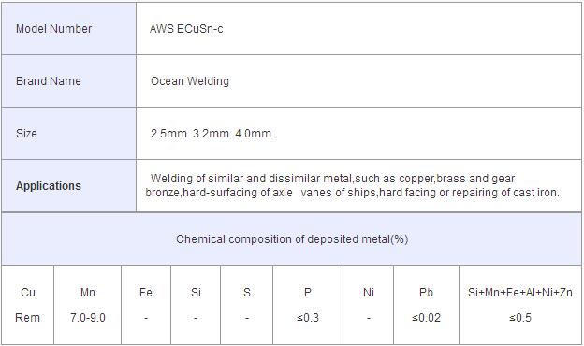Click the Si+Mn+Fe+Al+Ni+Zn column header
The height and width of the screenshot is (346, 584).
pyautogui.click(x=520, y=293)
